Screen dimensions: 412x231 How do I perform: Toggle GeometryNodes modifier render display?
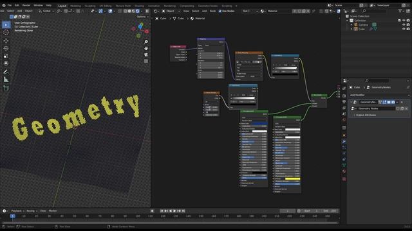tap(393, 102)
